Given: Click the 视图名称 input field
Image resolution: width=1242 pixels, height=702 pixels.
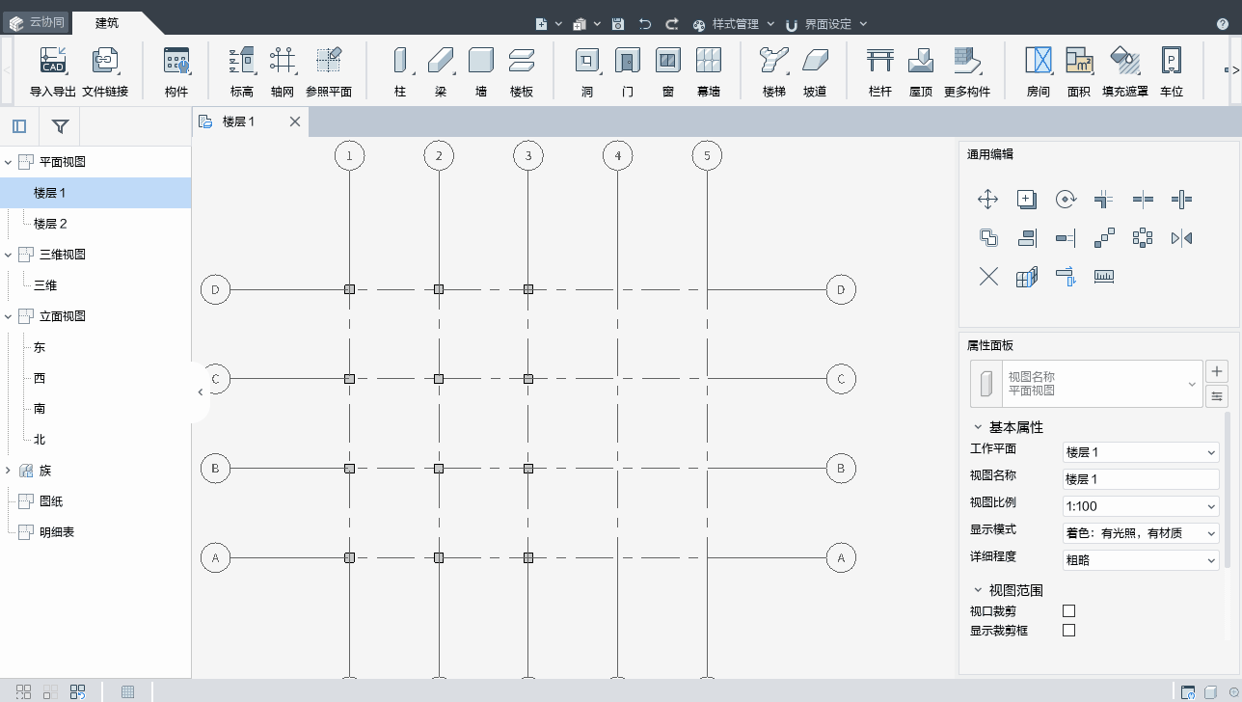Looking at the screenshot, I should tap(1141, 479).
